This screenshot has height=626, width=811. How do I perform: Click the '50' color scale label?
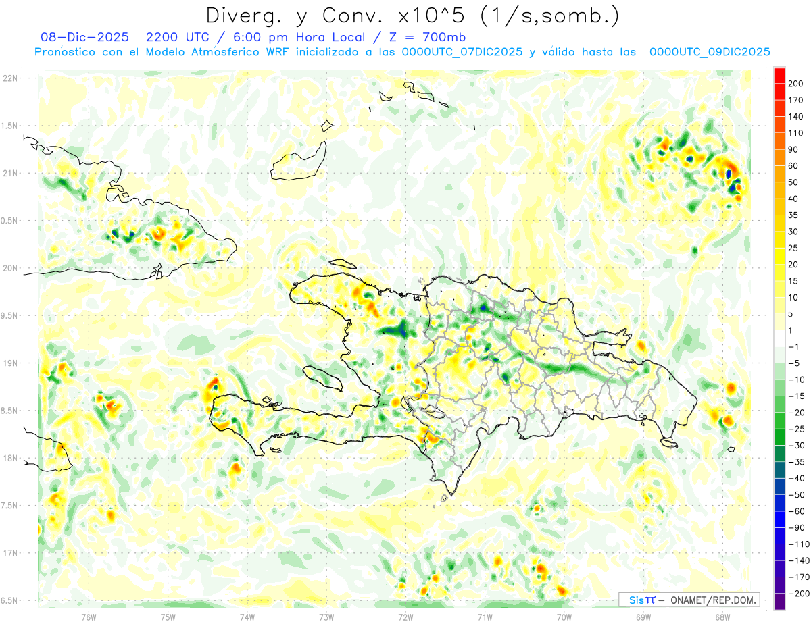click(793, 182)
